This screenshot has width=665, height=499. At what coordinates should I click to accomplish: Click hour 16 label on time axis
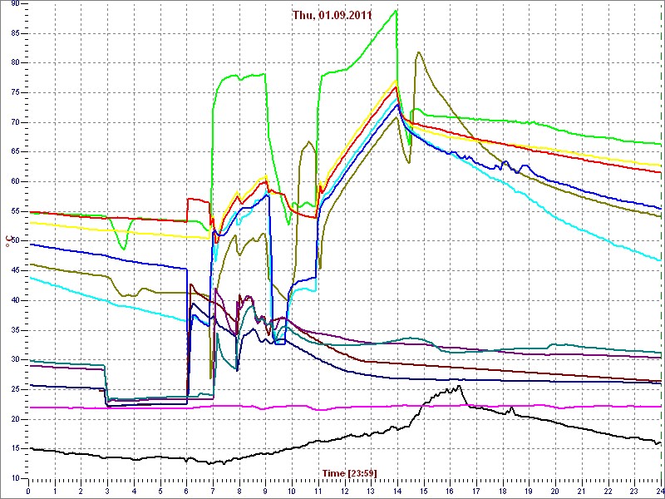pyautogui.click(x=449, y=490)
